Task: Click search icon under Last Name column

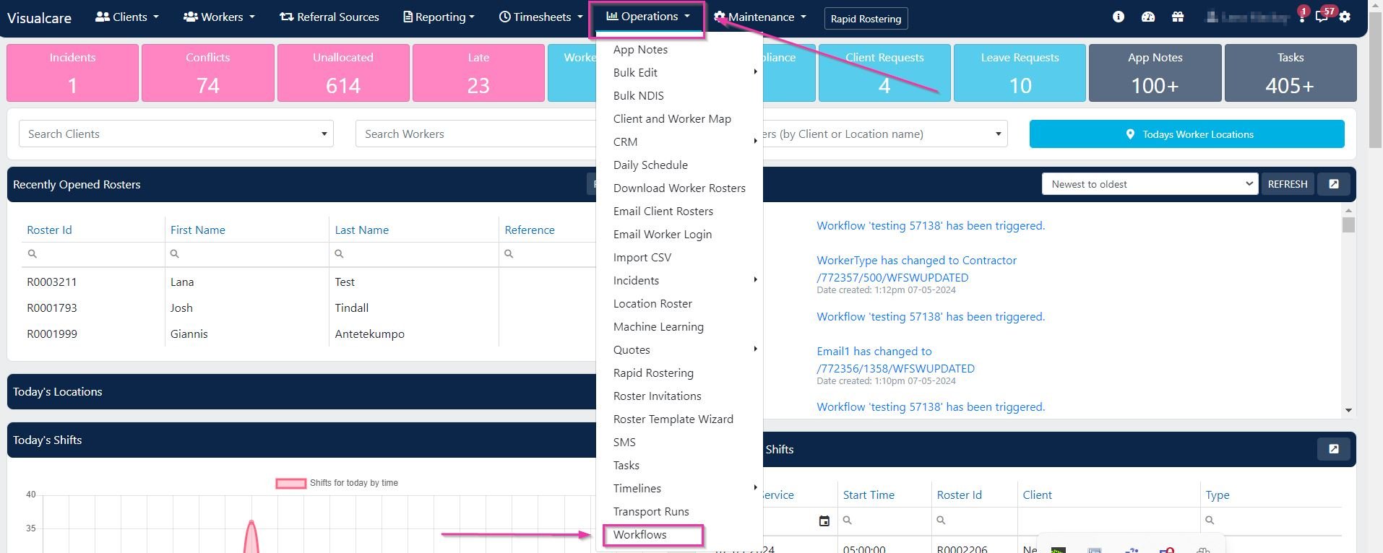Action: pyautogui.click(x=340, y=254)
